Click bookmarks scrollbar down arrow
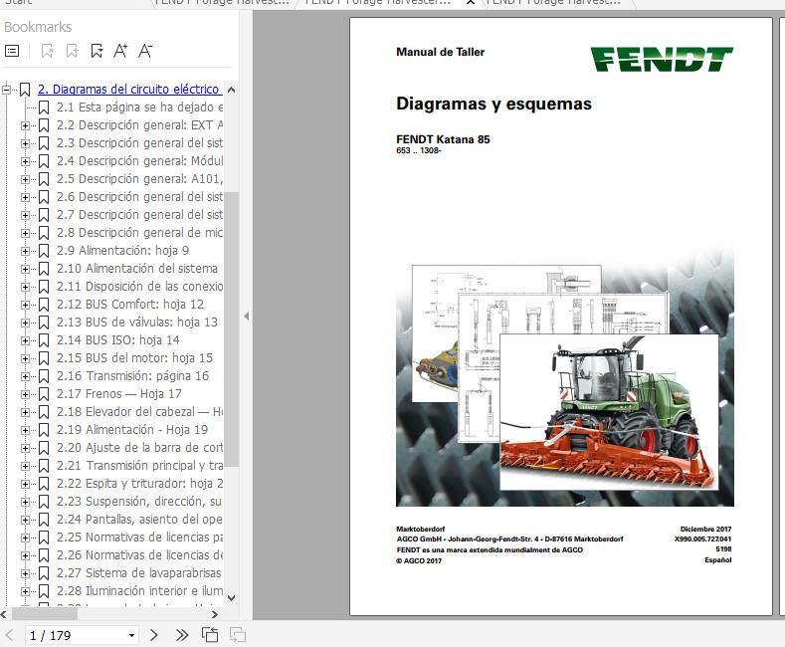Viewport: 785px width, 647px height. [x=231, y=597]
